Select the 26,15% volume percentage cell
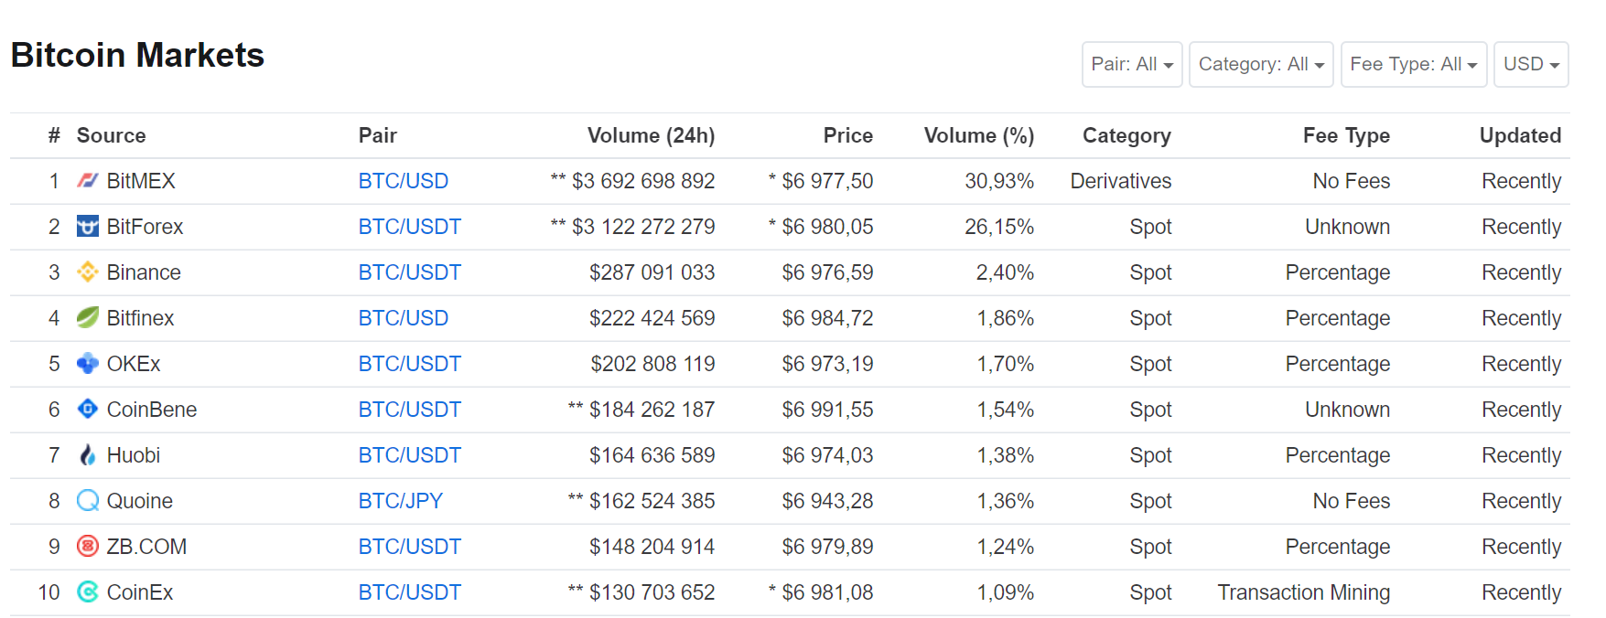This screenshot has width=1606, height=618. click(999, 227)
